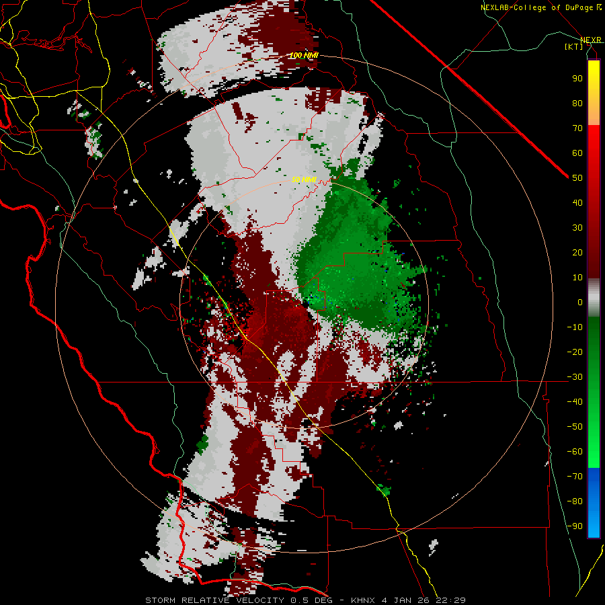Click the NEXLAB-College of DuPage header text
The image size is (605, 605).
click(x=536, y=7)
